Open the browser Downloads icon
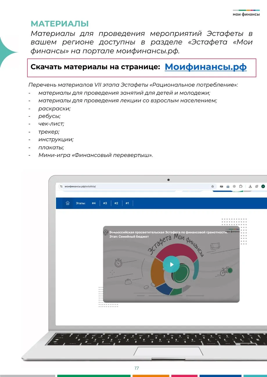Image resolution: width=267 pixels, height=377 pixels. [x=250, y=186]
